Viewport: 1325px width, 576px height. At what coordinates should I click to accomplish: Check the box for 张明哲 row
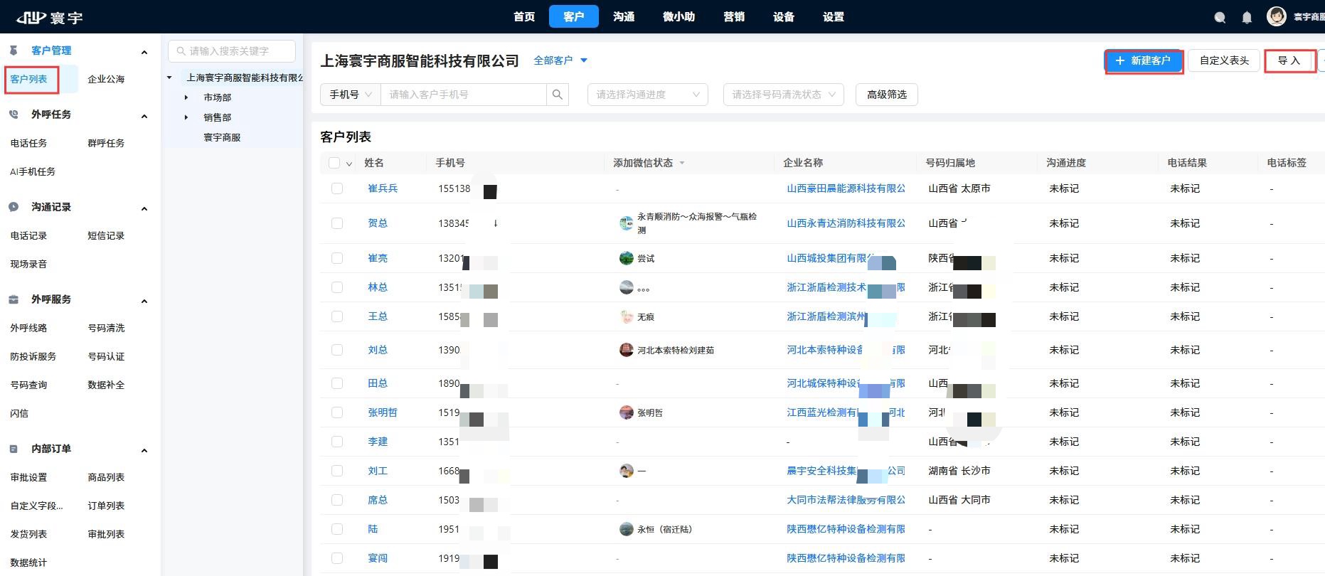coord(337,412)
